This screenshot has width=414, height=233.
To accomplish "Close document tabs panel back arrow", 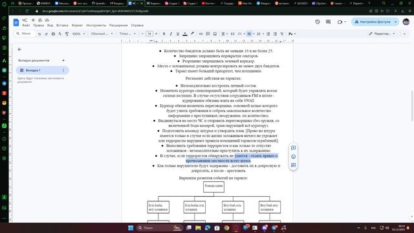I will tap(19, 49).
